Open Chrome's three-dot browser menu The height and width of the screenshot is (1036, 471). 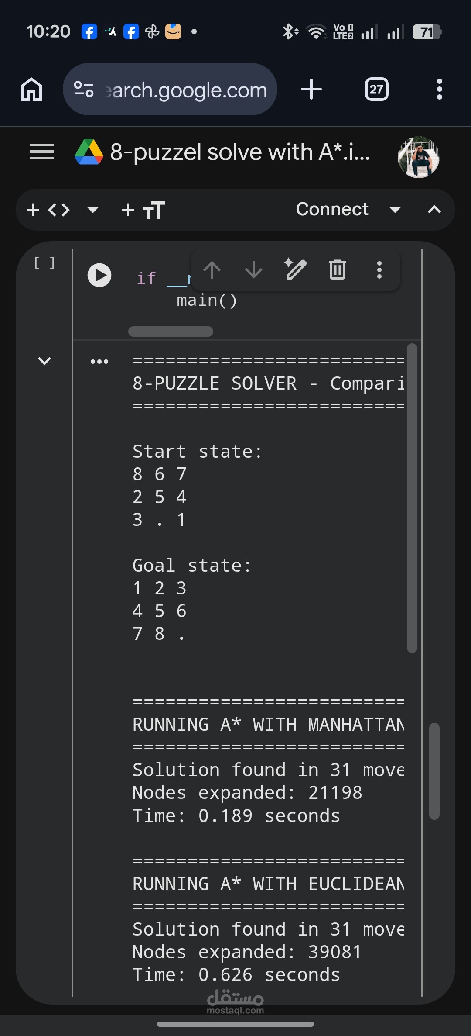(439, 89)
